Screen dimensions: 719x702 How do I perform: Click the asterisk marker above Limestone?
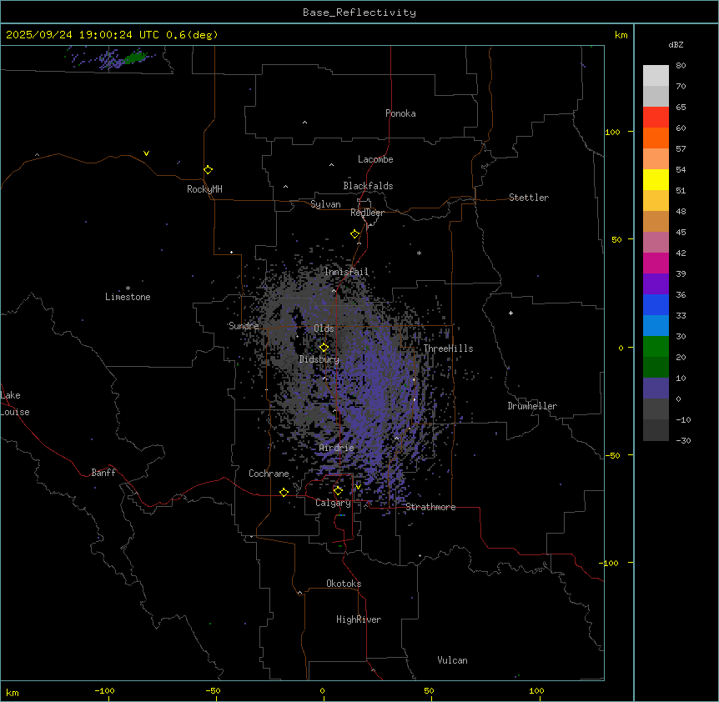[x=128, y=288]
